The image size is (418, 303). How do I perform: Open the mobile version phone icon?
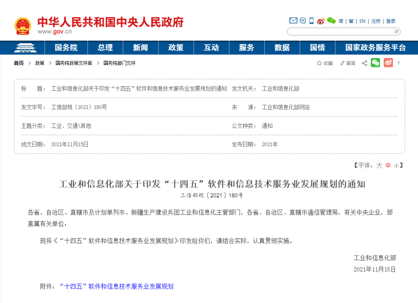tap(311, 21)
